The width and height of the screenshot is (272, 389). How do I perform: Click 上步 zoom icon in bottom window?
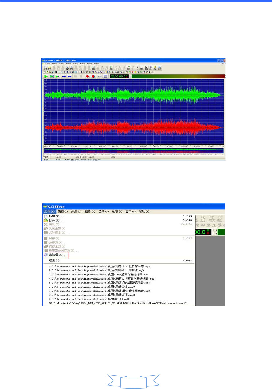[x=203, y=219]
